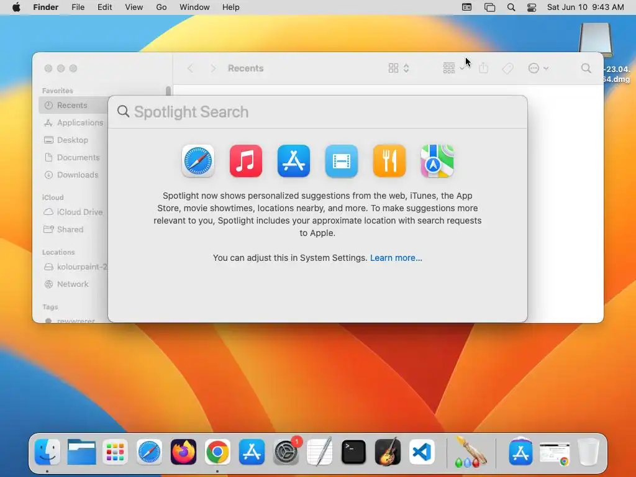636x477 pixels.
Task: Select the restaurants fork-and-knife icon
Action: pyautogui.click(x=389, y=161)
